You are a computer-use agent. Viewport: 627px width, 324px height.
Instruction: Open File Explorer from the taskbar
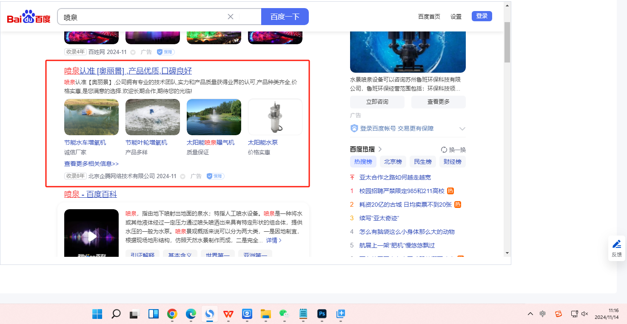coord(266,314)
